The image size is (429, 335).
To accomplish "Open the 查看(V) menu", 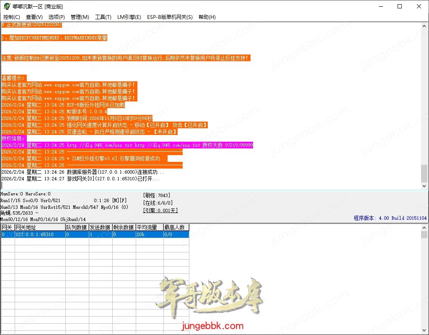I will (x=34, y=17).
